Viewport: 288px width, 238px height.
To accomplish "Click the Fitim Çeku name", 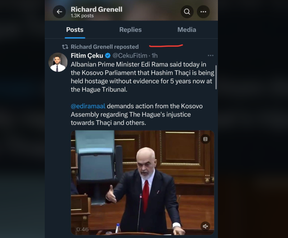I will pyautogui.click(x=87, y=55).
